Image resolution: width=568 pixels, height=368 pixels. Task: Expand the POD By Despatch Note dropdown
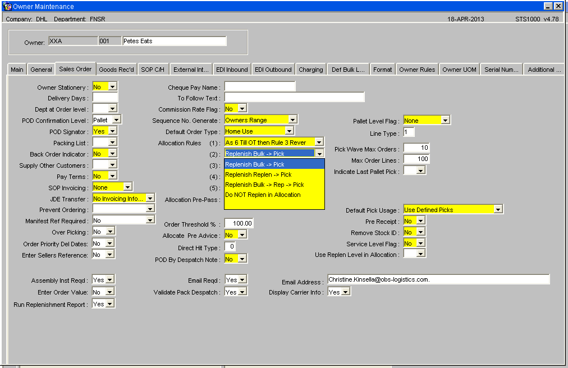[242, 259]
